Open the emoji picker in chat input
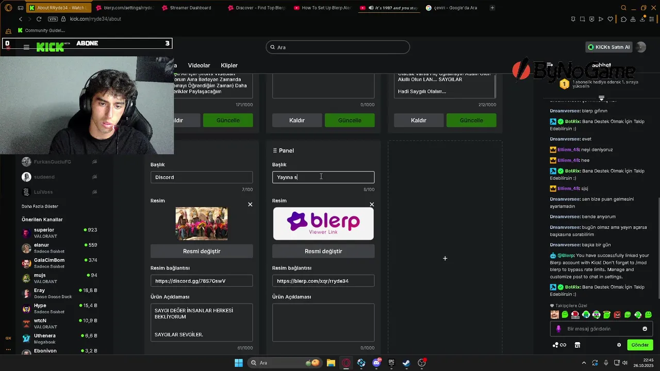Viewport: 660px width, 371px height. (645, 329)
